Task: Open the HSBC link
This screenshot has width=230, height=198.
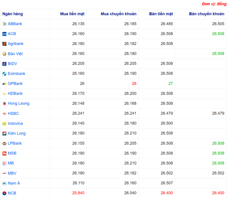Action: (x=13, y=114)
